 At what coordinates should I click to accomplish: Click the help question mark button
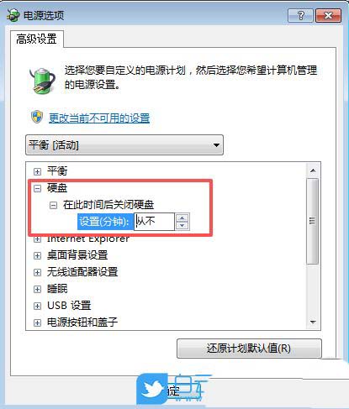[300, 15]
